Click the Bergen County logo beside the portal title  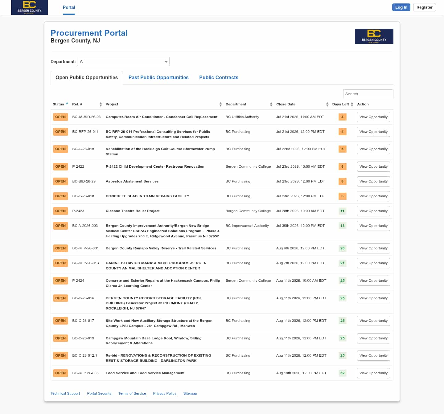click(x=374, y=36)
